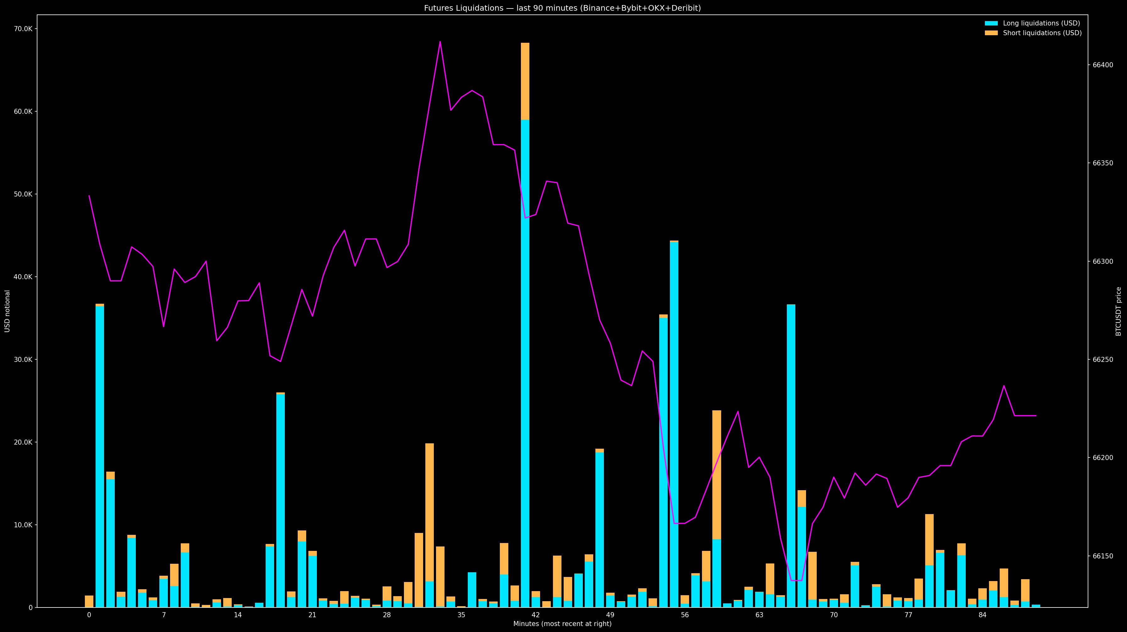Screen dimensions: 1127x632
Task: Click the magenta price line peak
Action: (440, 42)
